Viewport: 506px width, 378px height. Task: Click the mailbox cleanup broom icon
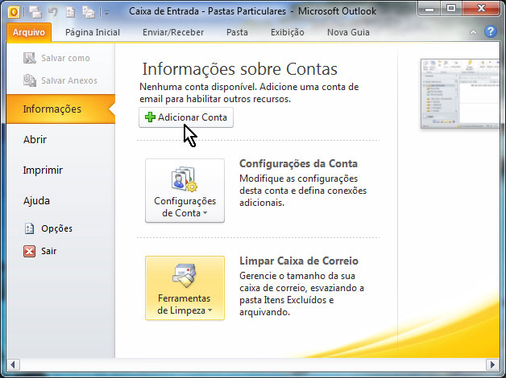(x=185, y=276)
